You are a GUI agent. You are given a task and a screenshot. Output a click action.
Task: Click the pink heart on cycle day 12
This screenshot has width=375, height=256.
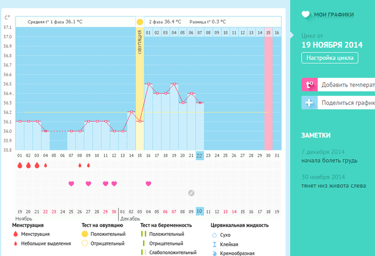[114, 184]
